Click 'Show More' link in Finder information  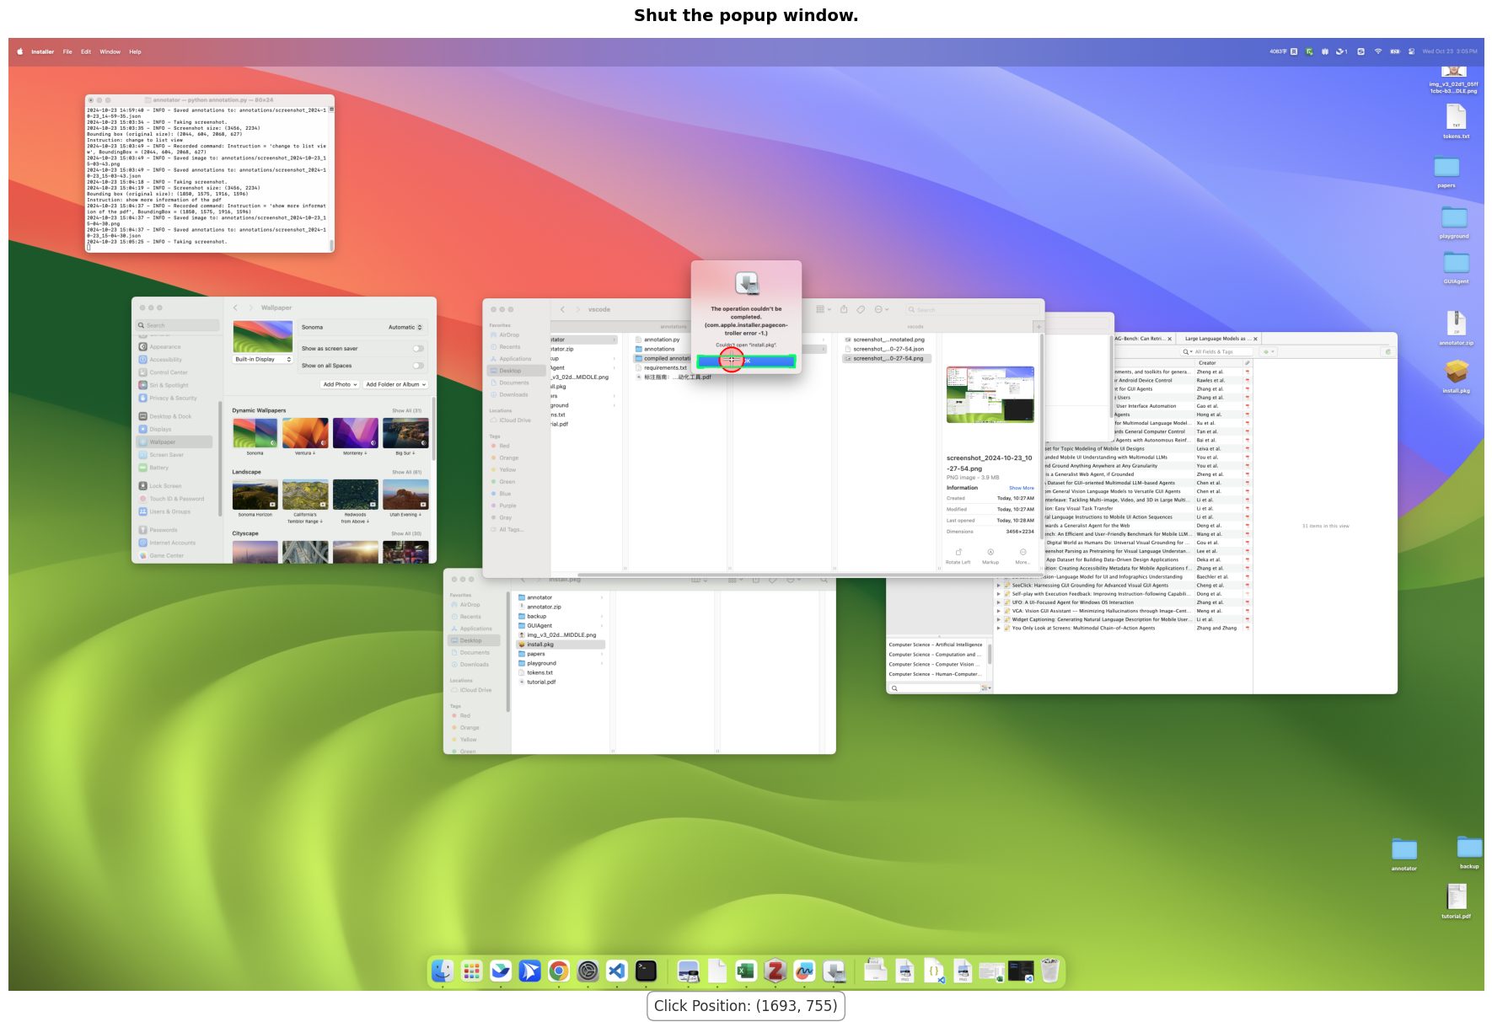pyautogui.click(x=1021, y=488)
